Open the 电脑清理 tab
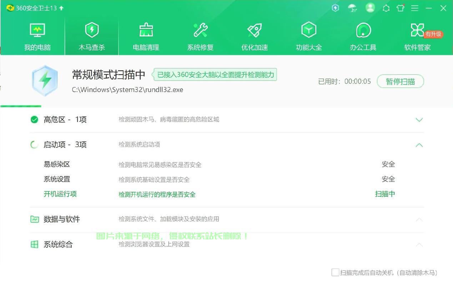Image resolution: width=453 pixels, height=285 pixels. pos(146,37)
